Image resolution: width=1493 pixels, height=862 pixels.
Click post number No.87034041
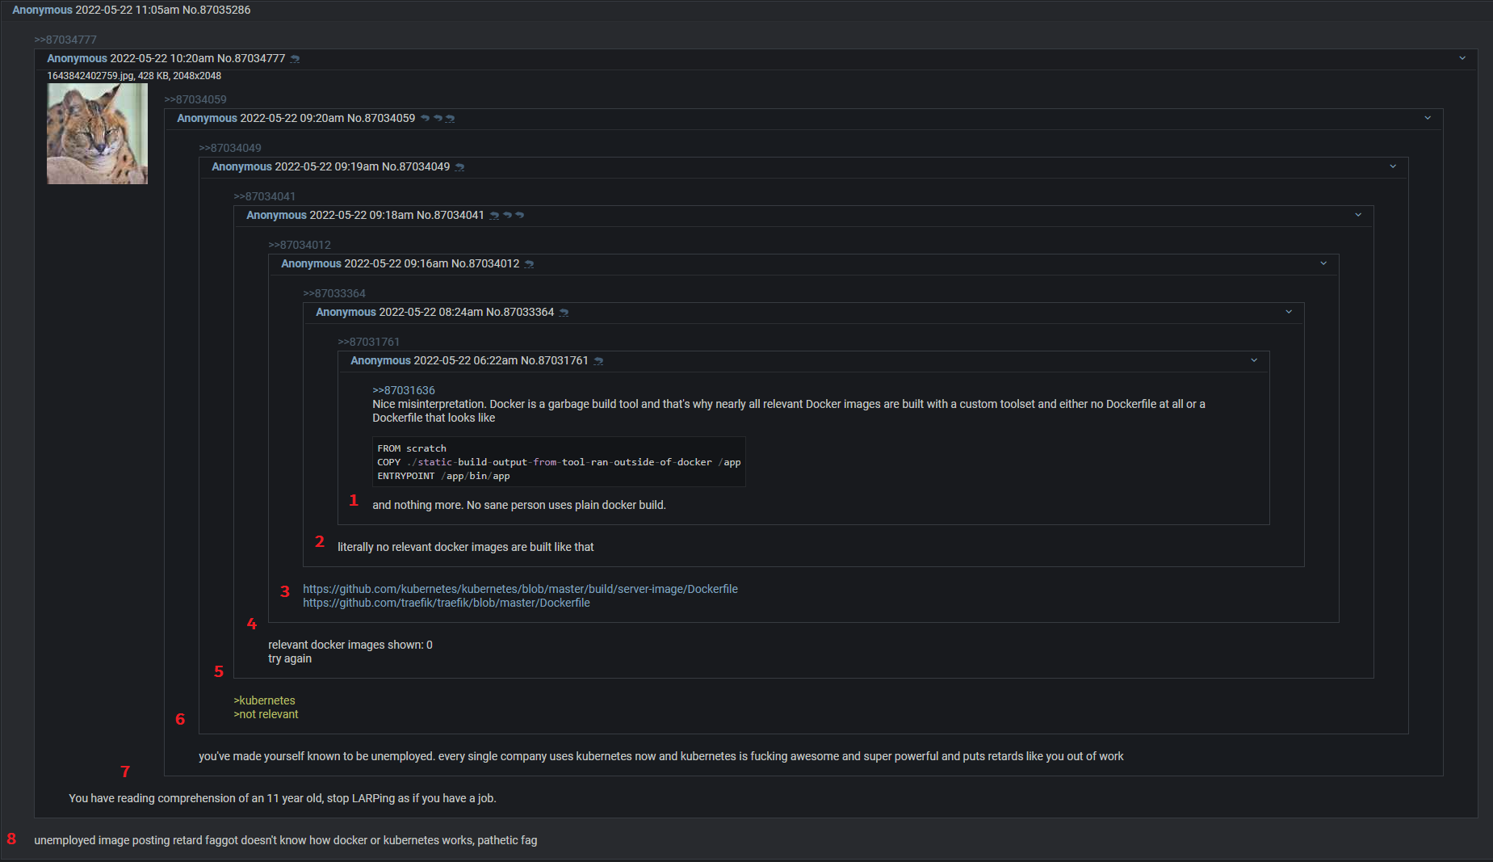coord(451,215)
